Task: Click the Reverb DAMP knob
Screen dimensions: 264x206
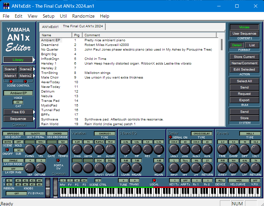Action: point(233,149)
